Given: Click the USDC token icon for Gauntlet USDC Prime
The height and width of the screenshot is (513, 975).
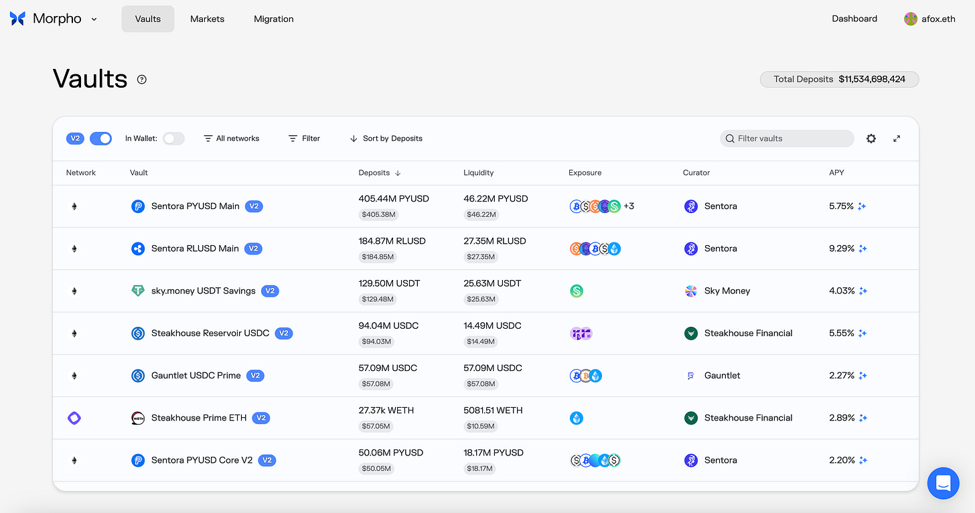Looking at the screenshot, I should click(137, 376).
